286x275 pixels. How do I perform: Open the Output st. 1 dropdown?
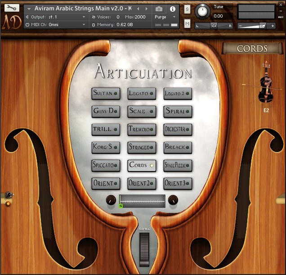[x=56, y=17]
